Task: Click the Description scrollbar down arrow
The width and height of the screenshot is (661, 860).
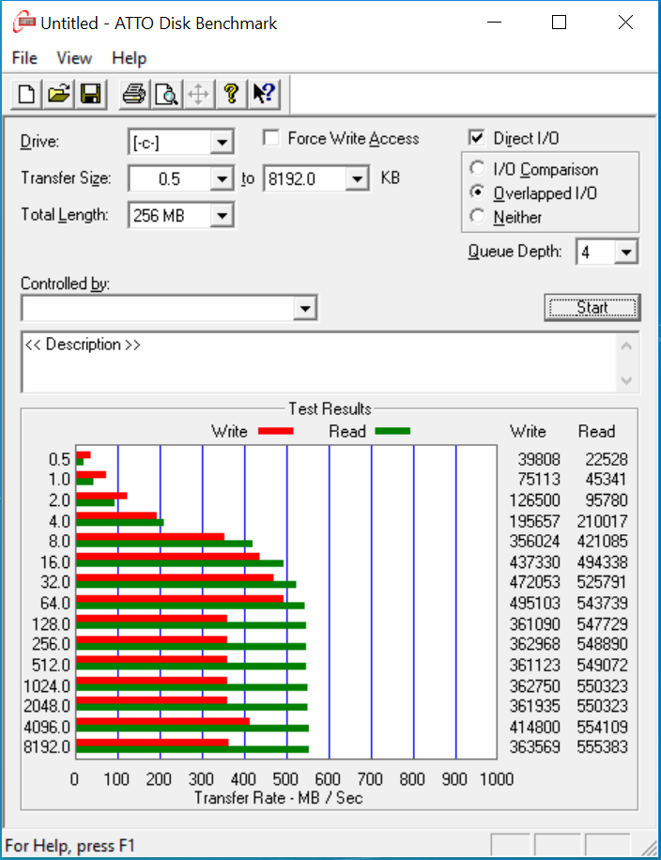Action: (627, 380)
